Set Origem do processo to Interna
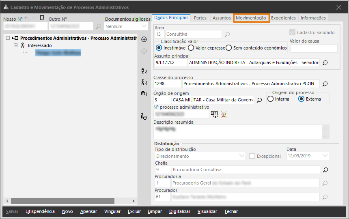 [x=270, y=99]
